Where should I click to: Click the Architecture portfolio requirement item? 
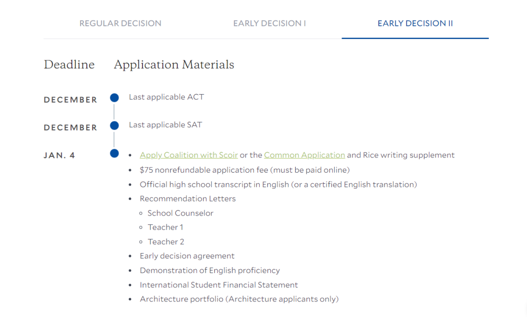click(x=239, y=299)
